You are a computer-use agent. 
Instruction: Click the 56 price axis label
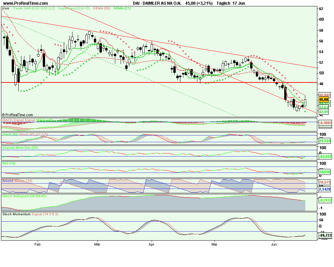(x=321, y=41)
